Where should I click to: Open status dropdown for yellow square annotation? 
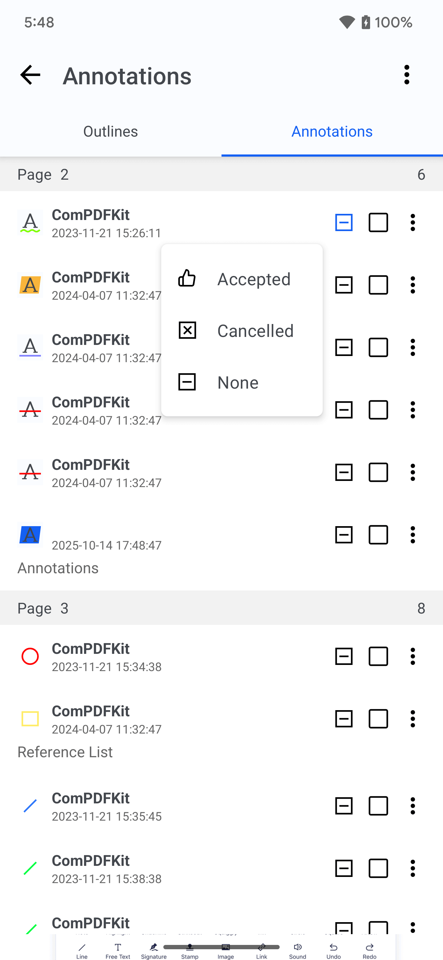(344, 719)
